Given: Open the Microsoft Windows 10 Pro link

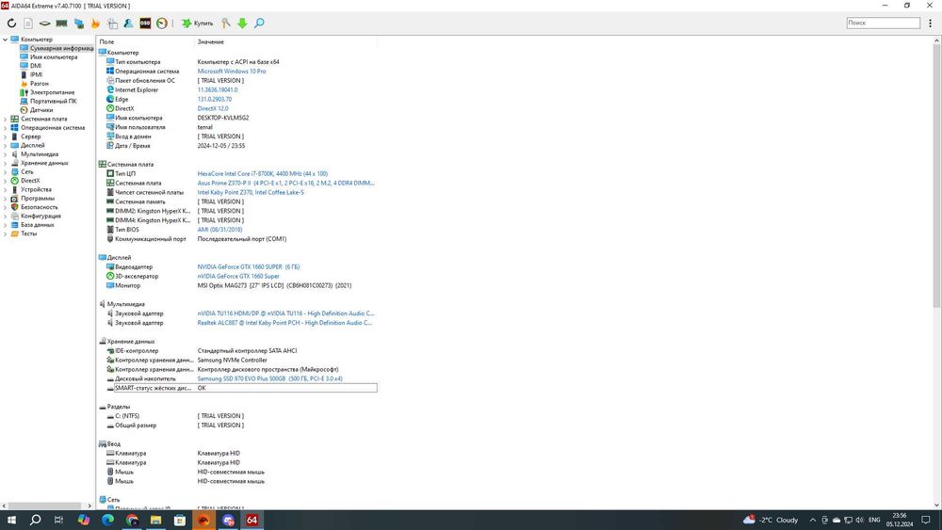Looking at the screenshot, I should [232, 72].
